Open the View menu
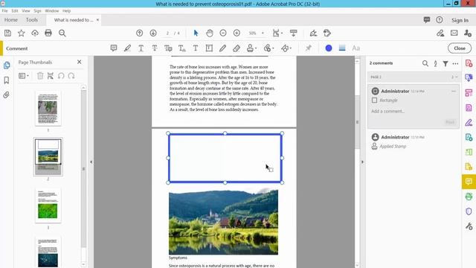This screenshot has height=268, width=476. click(x=26, y=10)
